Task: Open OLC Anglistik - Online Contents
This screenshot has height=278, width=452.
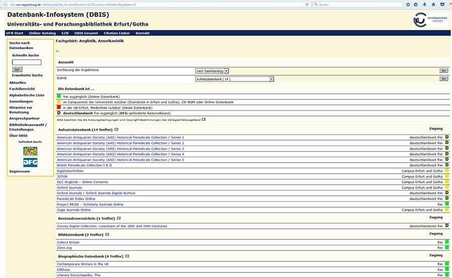Action: click(x=82, y=182)
